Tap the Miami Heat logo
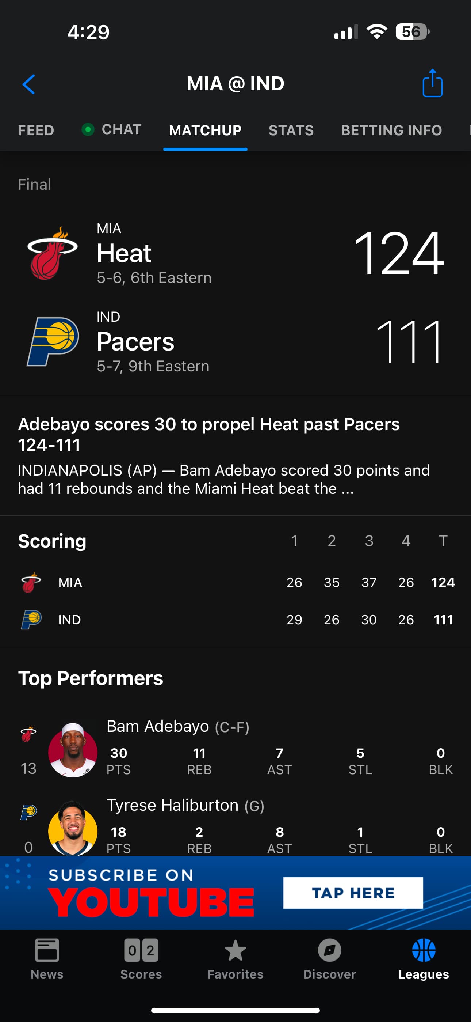 (52, 253)
